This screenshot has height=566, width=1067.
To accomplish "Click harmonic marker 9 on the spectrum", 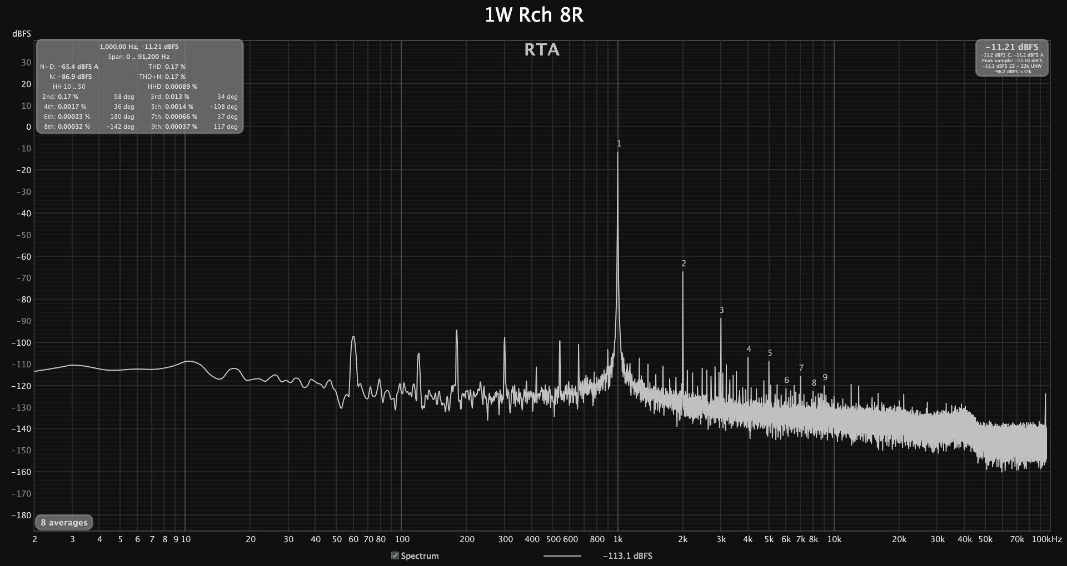I will 825,377.
